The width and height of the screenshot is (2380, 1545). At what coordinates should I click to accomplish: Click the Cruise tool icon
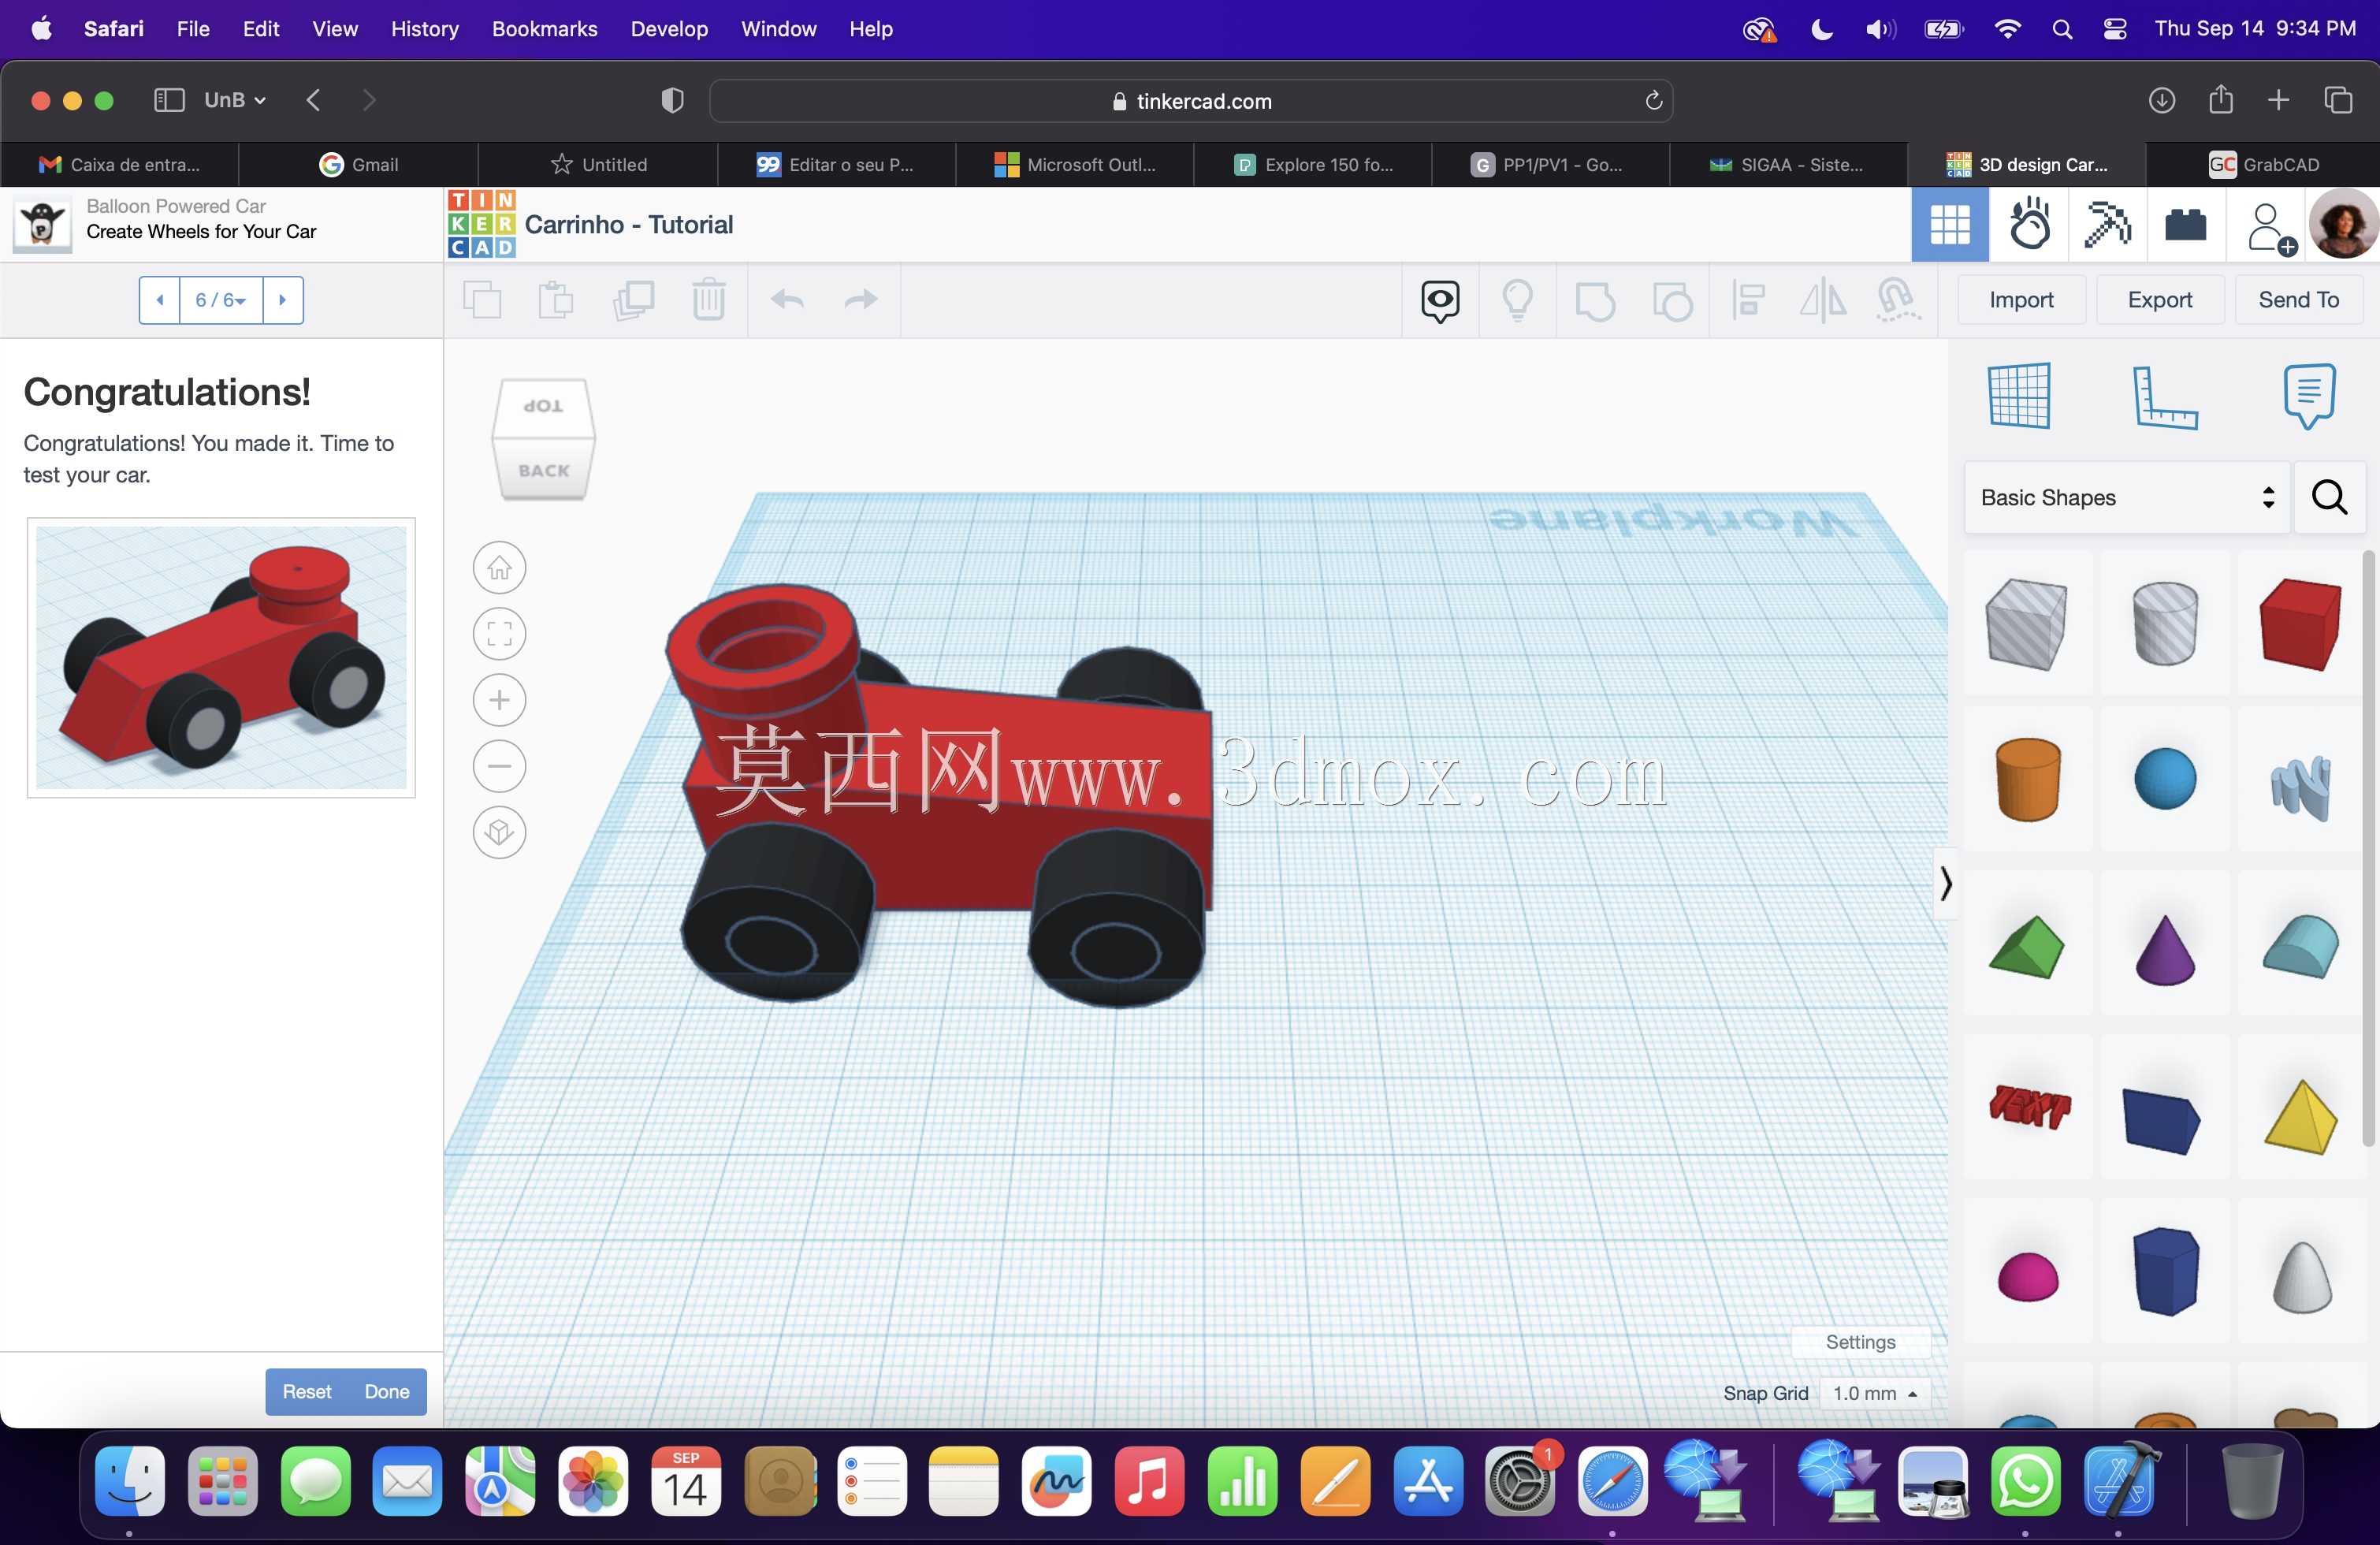[1897, 300]
